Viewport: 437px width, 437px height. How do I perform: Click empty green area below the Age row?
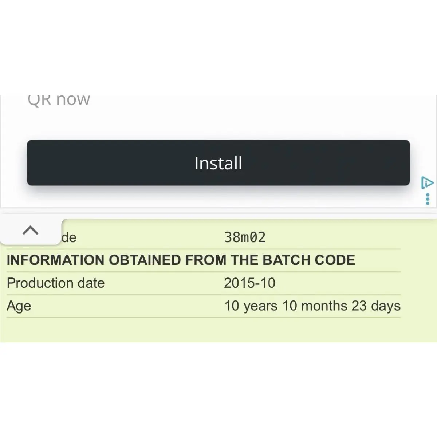coord(219,330)
